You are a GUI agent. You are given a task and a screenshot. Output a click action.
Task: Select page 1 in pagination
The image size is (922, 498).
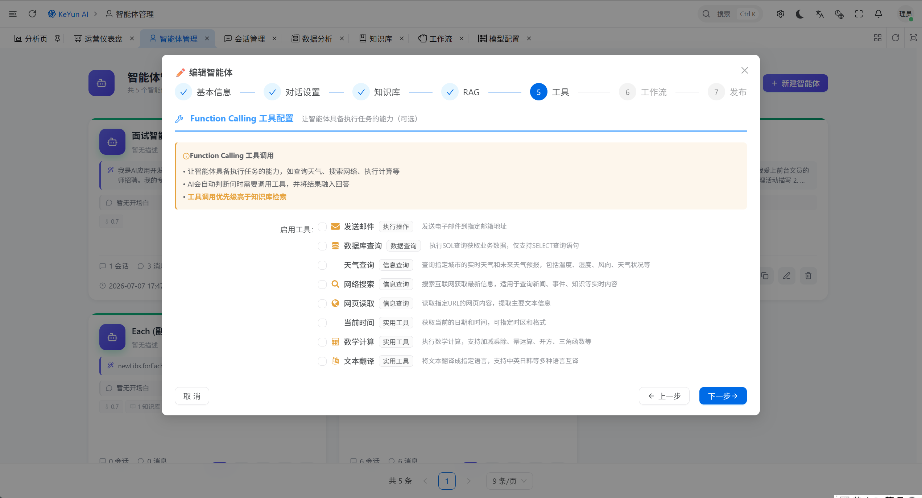[447, 481]
